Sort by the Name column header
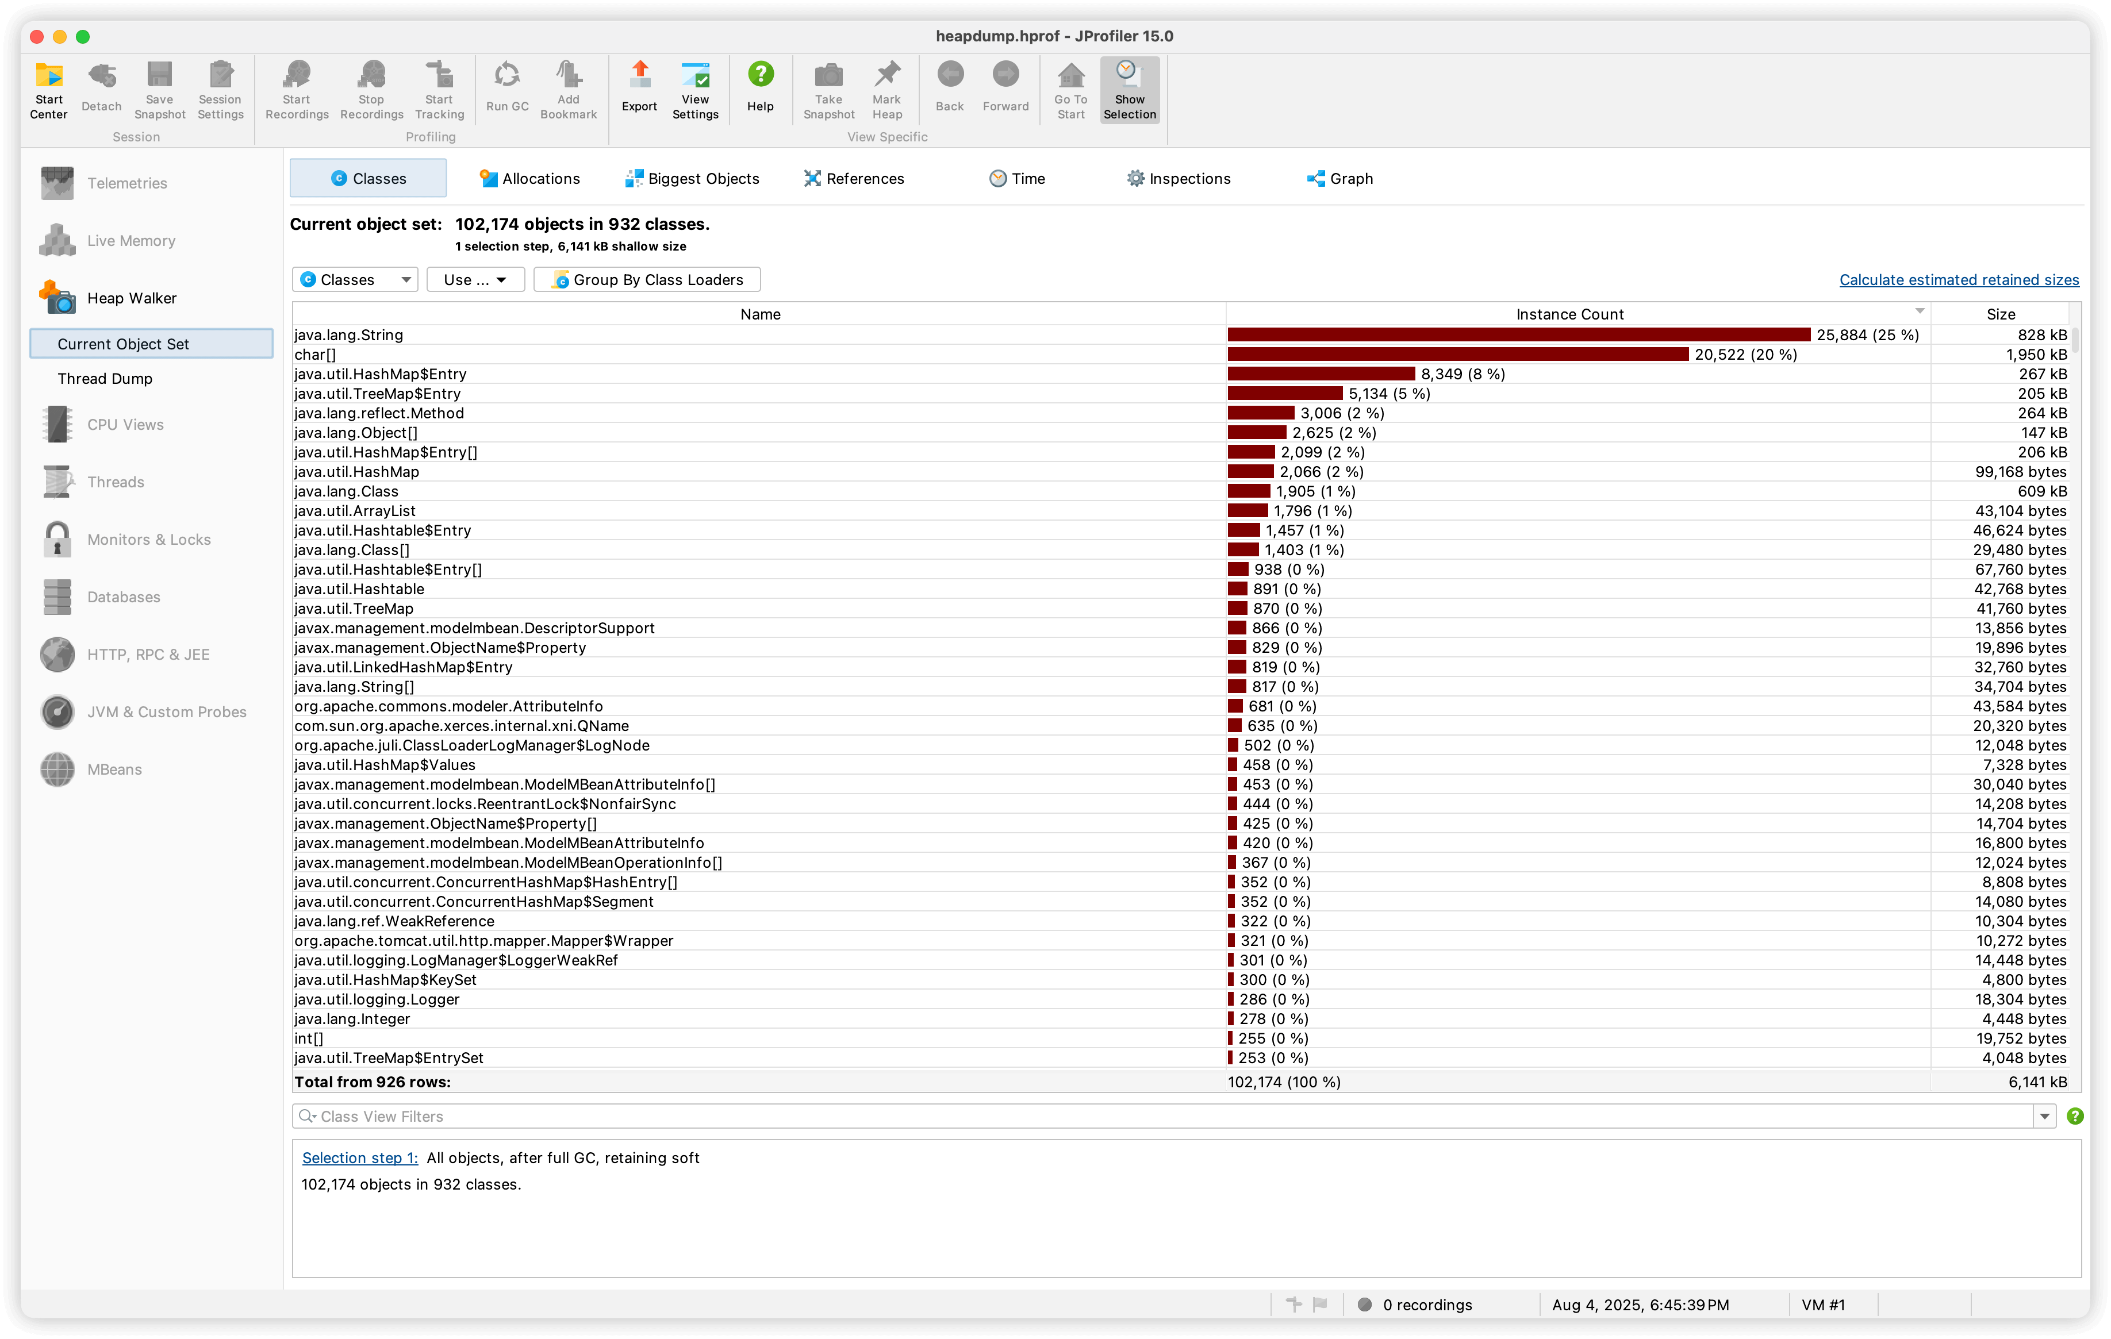The height and width of the screenshot is (1339, 2111). click(759, 314)
